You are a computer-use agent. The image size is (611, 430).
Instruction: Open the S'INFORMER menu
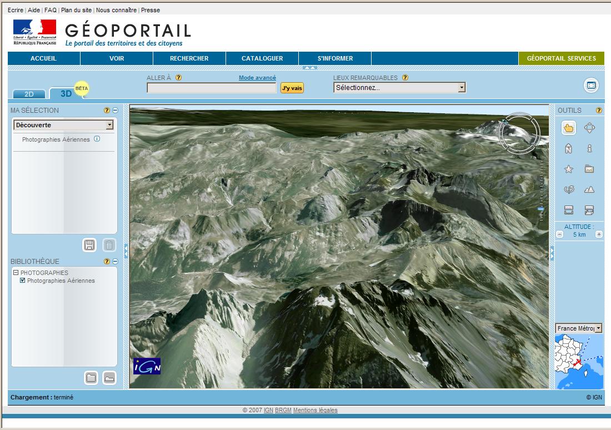[x=335, y=58]
